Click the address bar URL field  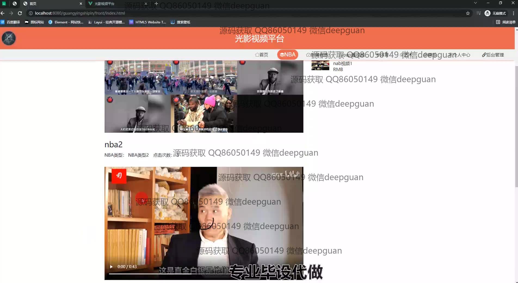[x=245, y=13]
